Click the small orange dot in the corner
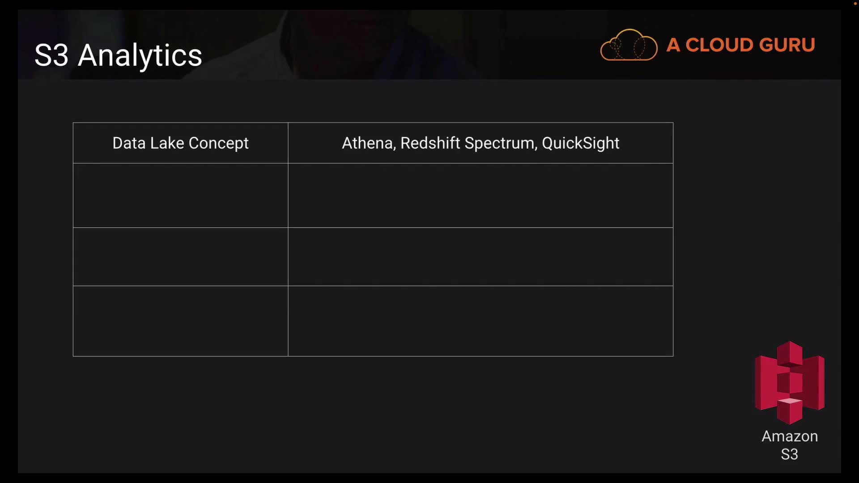 click(x=855, y=4)
